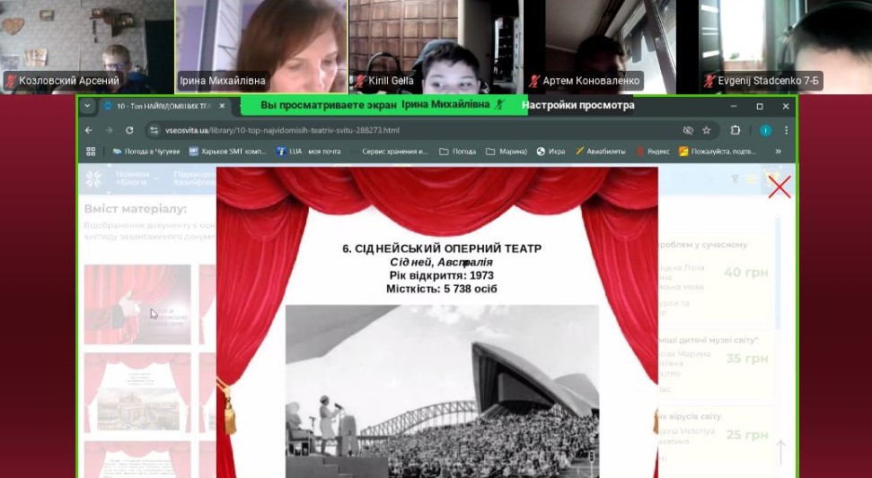The image size is (872, 478).
Task: Click 'Місткість: 5 738 осіб' text
Action: point(442,289)
